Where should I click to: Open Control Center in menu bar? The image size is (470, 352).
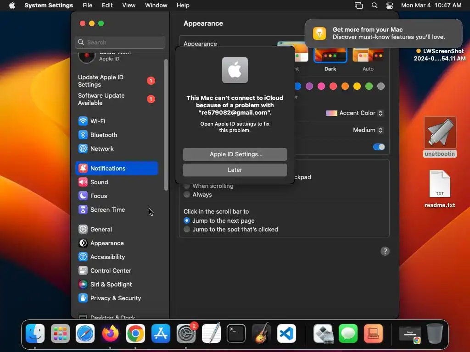pos(389,5)
